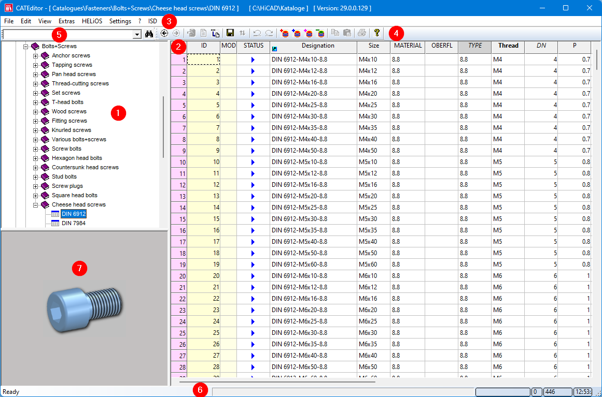
Task: Click the paste clipboard icon
Action: 347,33
